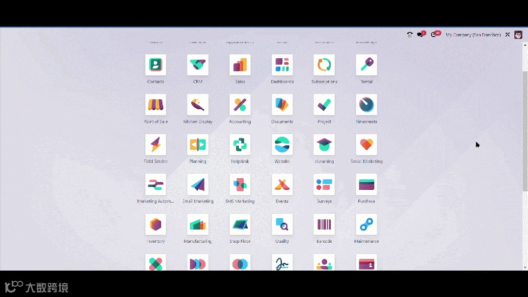Launch the Helpdesk app
This screenshot has height=297, width=528.
pyautogui.click(x=240, y=144)
